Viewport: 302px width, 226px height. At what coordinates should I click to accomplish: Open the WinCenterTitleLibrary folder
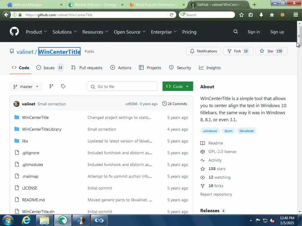click(42, 129)
